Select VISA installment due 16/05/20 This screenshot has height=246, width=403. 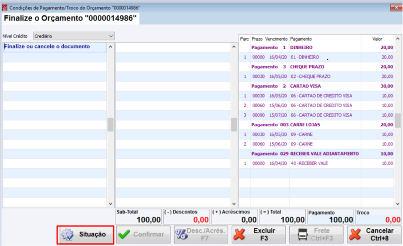(317, 96)
